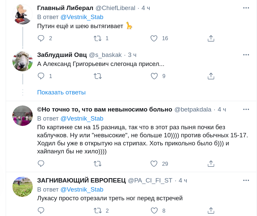
Task: Open more options on Главный Либерал's tweet
Action: point(246,8)
